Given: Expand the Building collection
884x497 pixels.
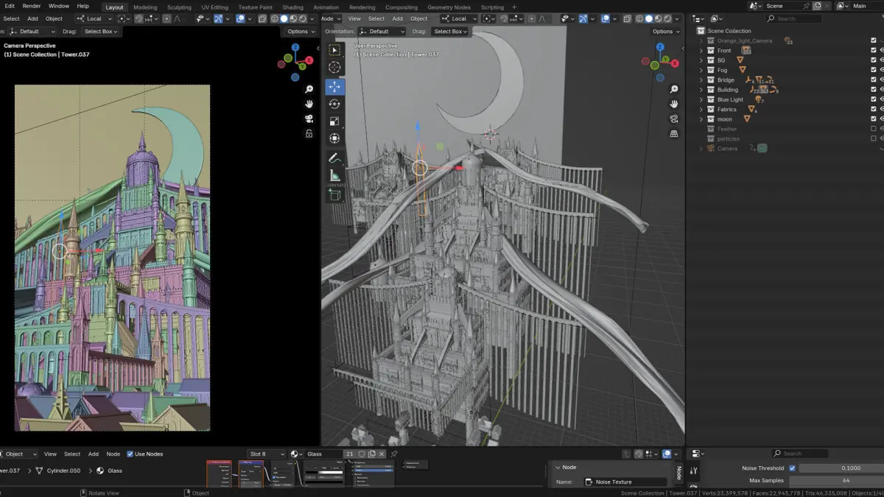Looking at the screenshot, I should pyautogui.click(x=701, y=90).
